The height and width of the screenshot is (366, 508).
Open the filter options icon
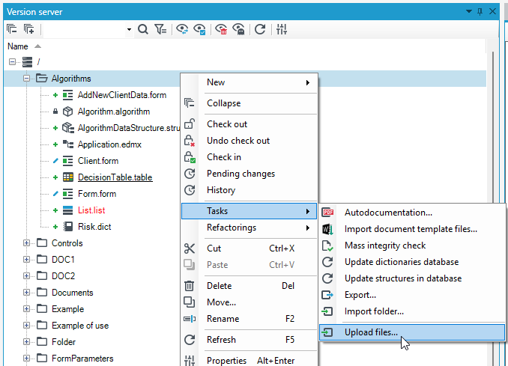(x=160, y=29)
